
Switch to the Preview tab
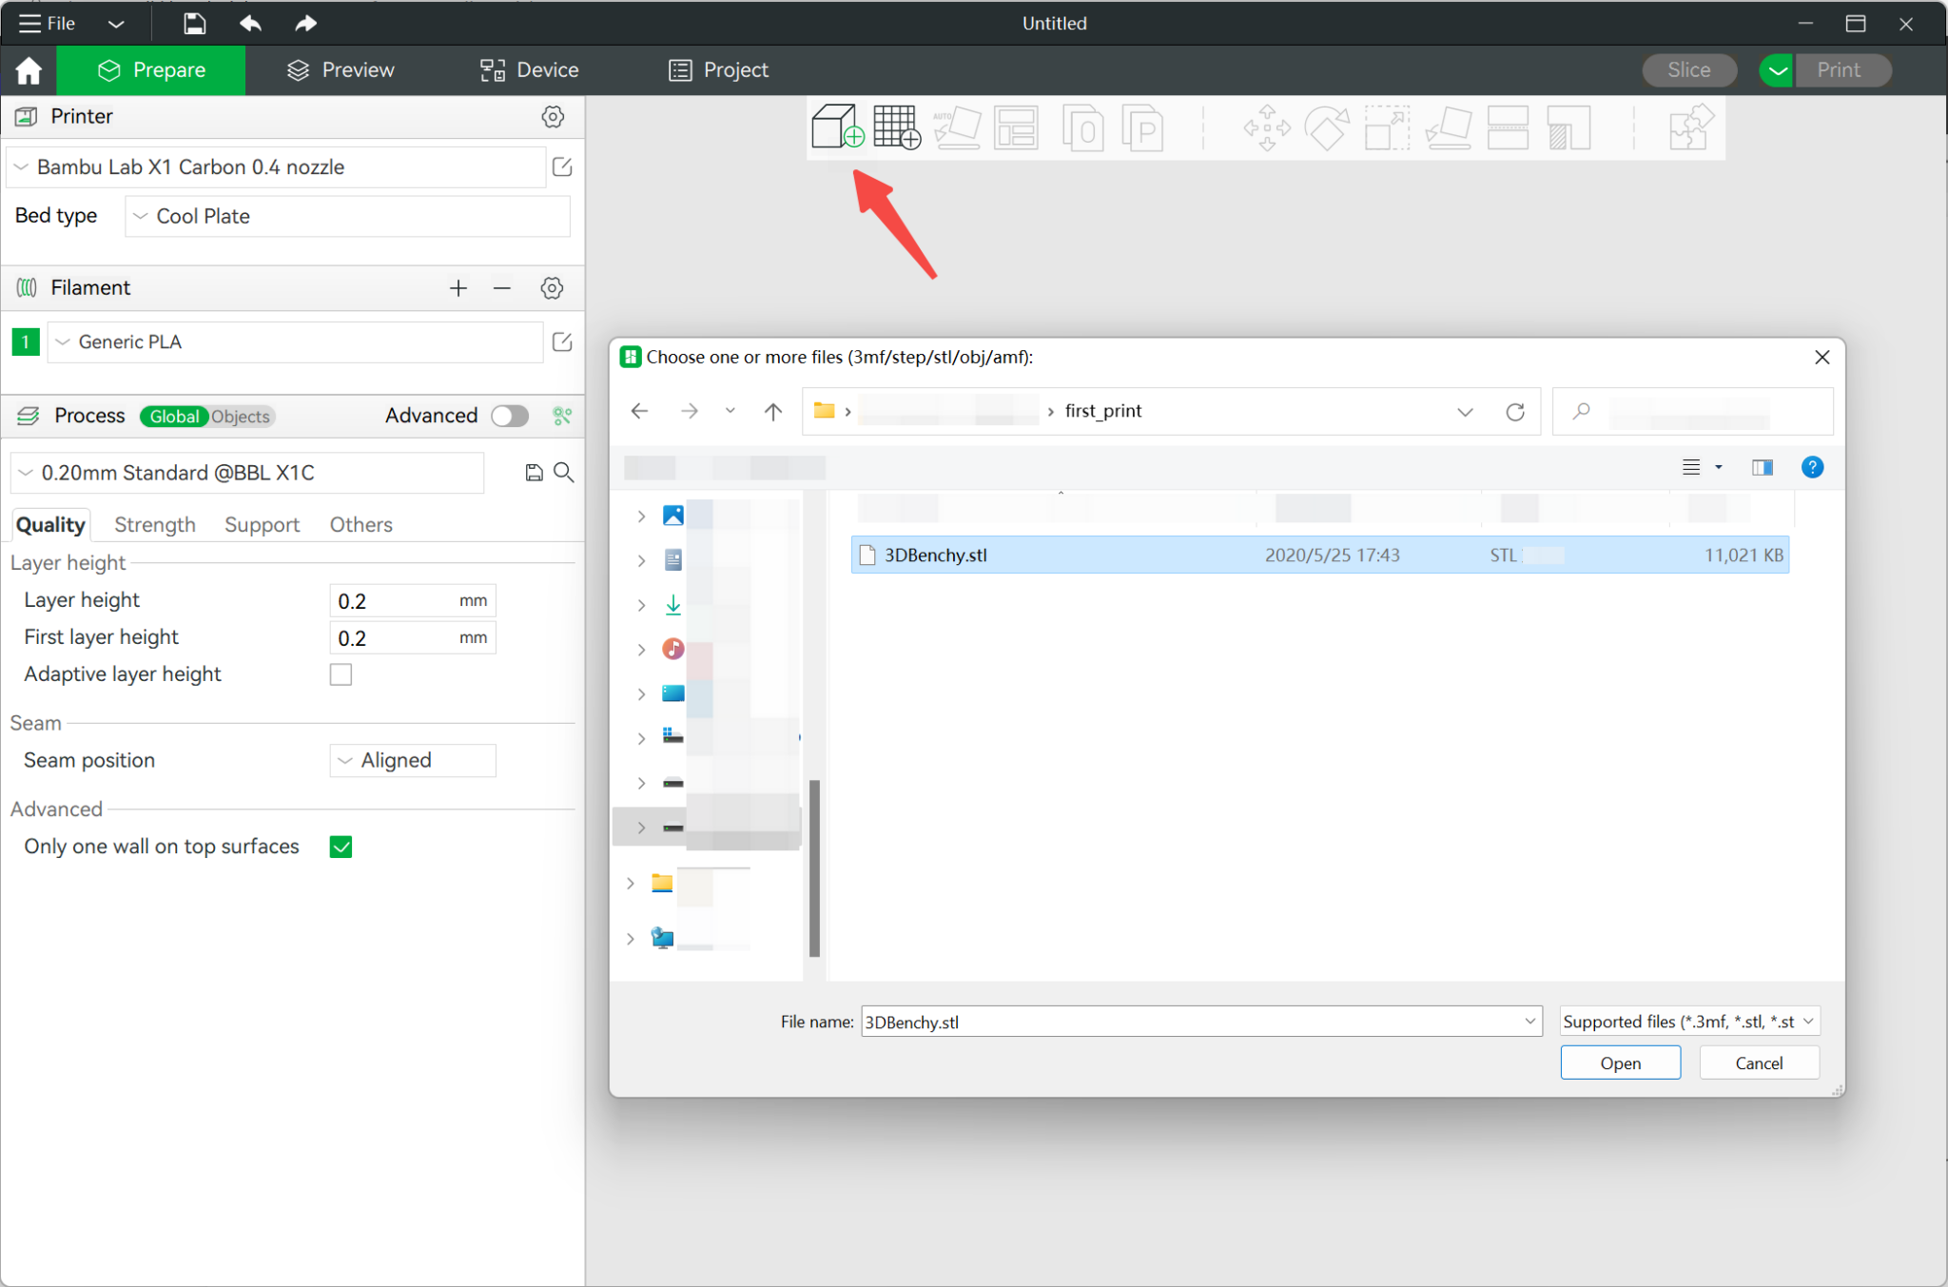[x=341, y=70]
